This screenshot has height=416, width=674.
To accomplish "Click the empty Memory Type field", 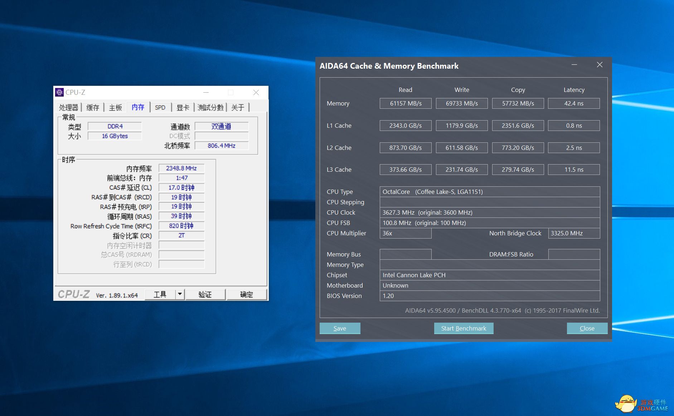I will tap(490, 265).
